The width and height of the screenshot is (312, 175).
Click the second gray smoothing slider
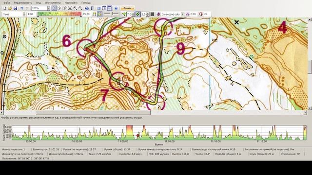pyautogui.click(x=115, y=14)
